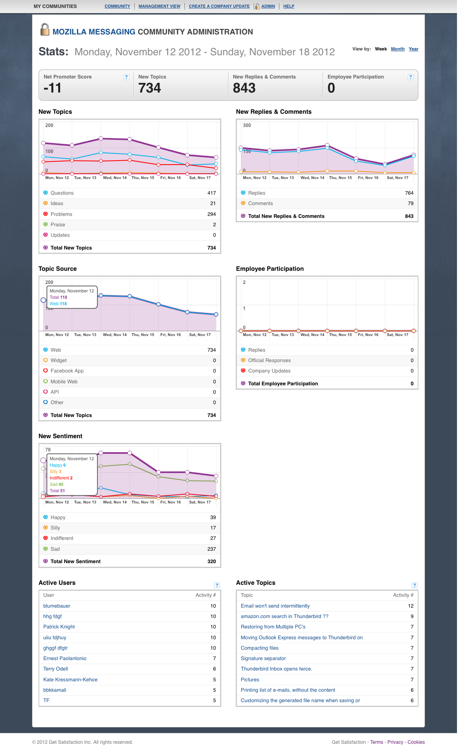Open user Ernest Paolantonio

coord(65,658)
